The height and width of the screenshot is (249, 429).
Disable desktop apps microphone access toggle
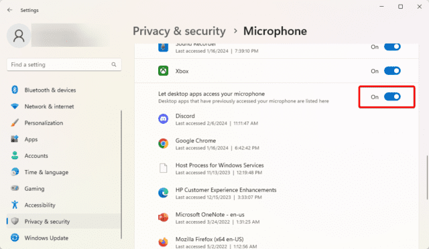point(392,97)
